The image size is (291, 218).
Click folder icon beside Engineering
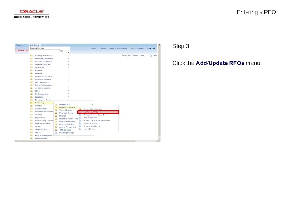[32, 117]
